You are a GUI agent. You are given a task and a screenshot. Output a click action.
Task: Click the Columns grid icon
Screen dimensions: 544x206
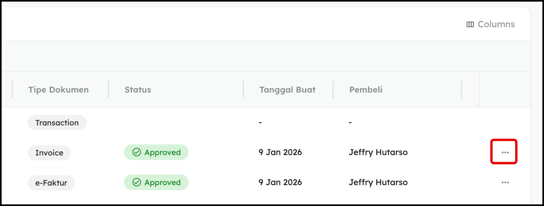click(x=470, y=24)
